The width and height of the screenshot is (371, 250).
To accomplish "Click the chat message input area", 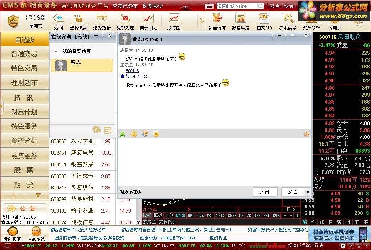I will point(214,162).
